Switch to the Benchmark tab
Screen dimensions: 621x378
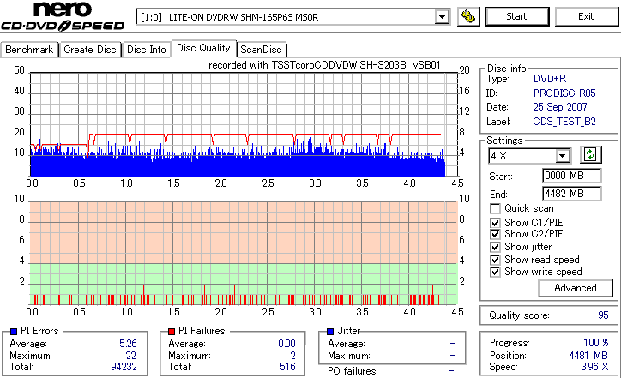point(29,50)
